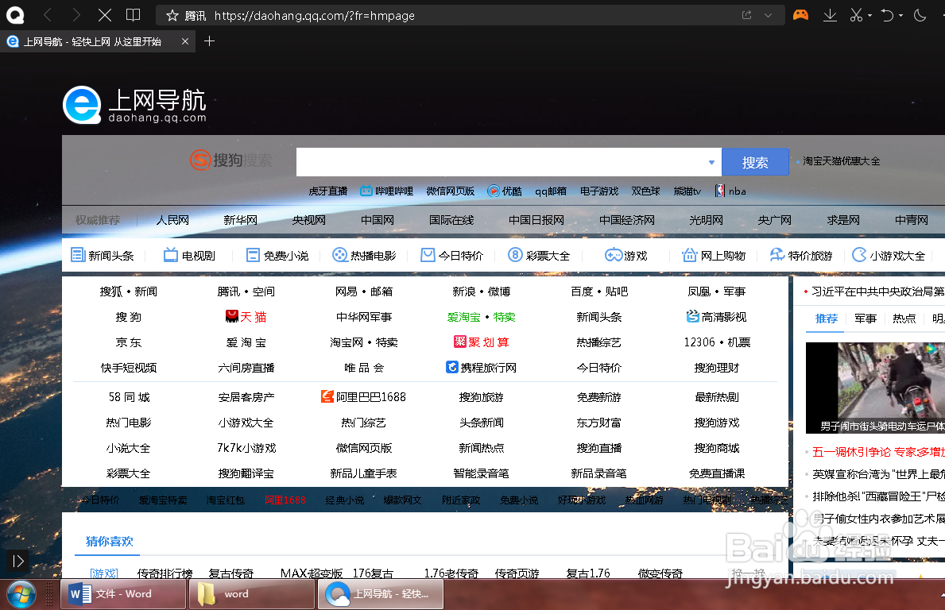The width and height of the screenshot is (945, 610).
Task: Click the blue 搜索 button
Action: (755, 162)
